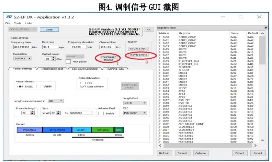Click the TX PN9 START button
272x162 pixels.
click(138, 55)
